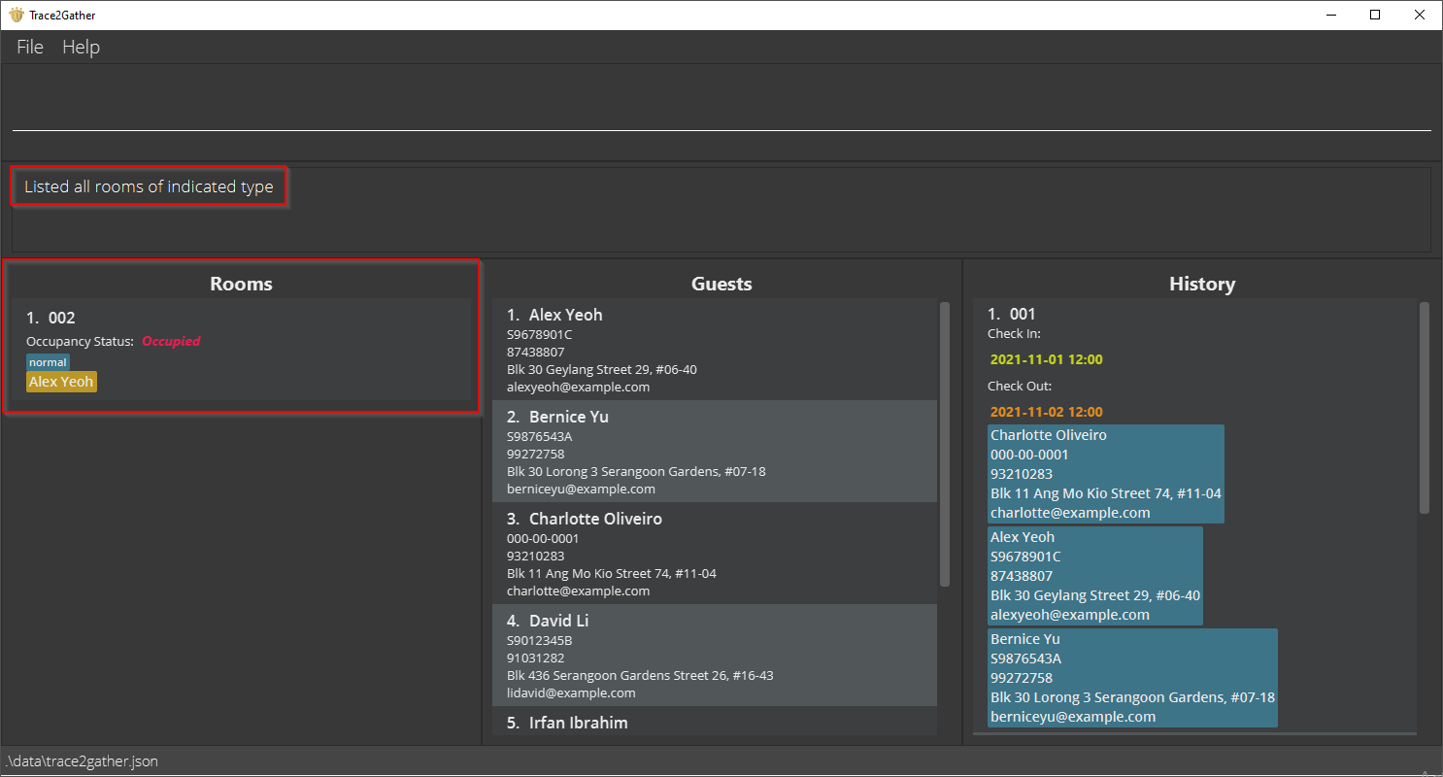
Task: Click Guests panel scrollbar
Action: pos(945,444)
